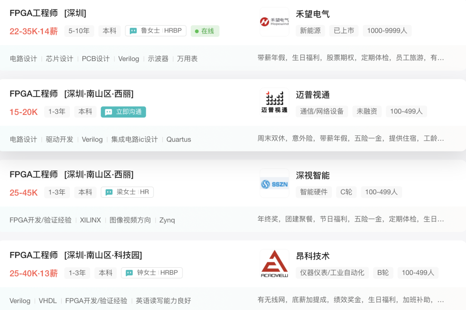
Task: Open 昂科技术 company name link
Action: click(313, 256)
